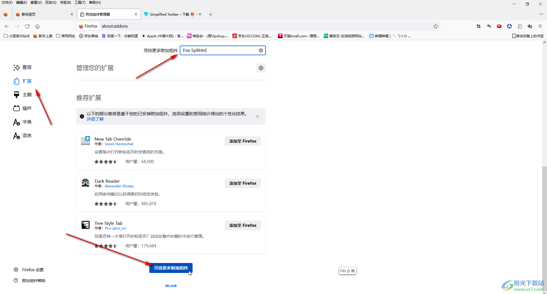Open the 书签(B) menu
Viewport: 547px width, 294px height.
pos(65,3)
